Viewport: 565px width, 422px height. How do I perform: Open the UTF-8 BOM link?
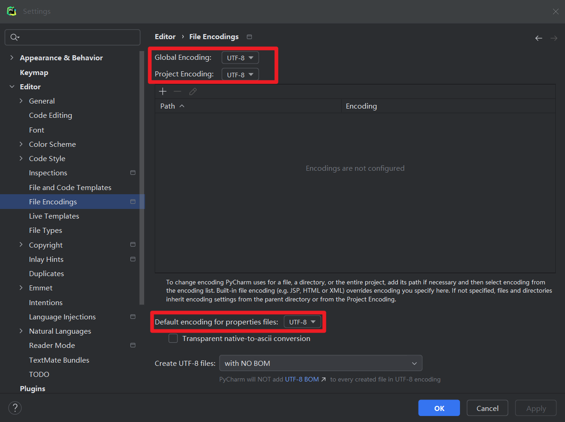(302, 380)
